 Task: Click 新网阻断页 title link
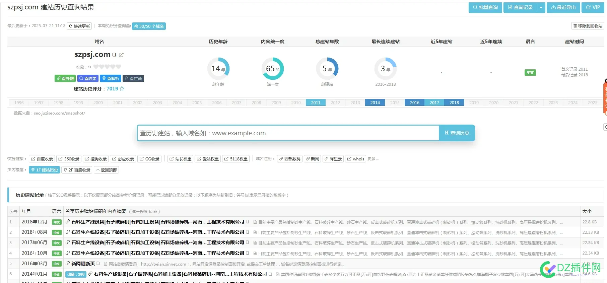click(83, 264)
